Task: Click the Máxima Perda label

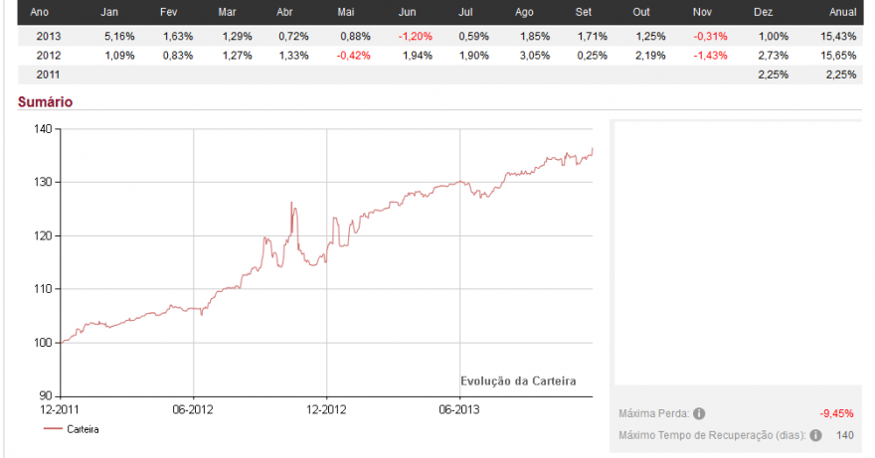Action: (x=654, y=414)
